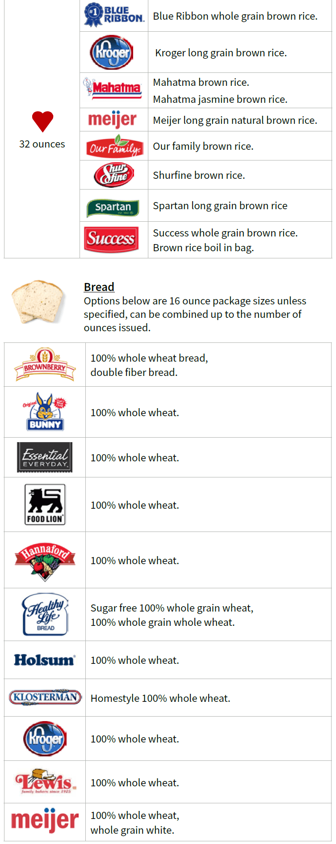Click the Klosterman logo
The image size is (336, 844).
click(x=45, y=697)
